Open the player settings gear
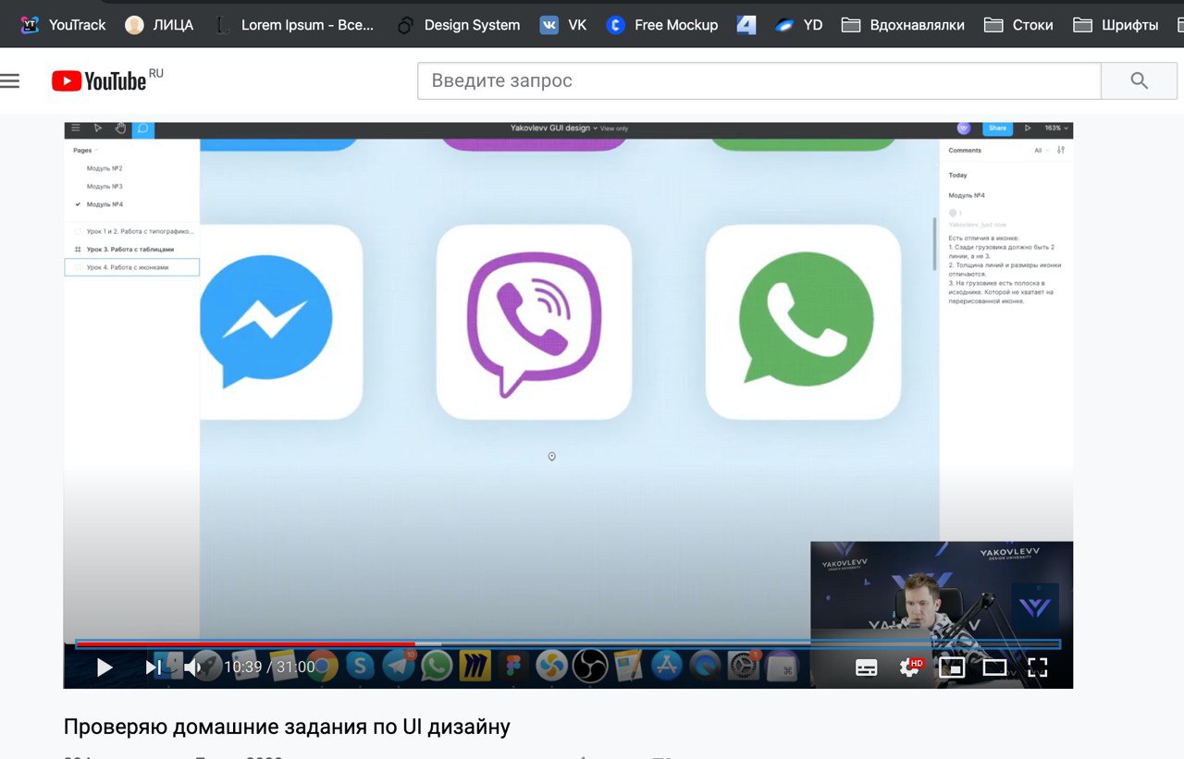The image size is (1184, 759). [x=910, y=667]
